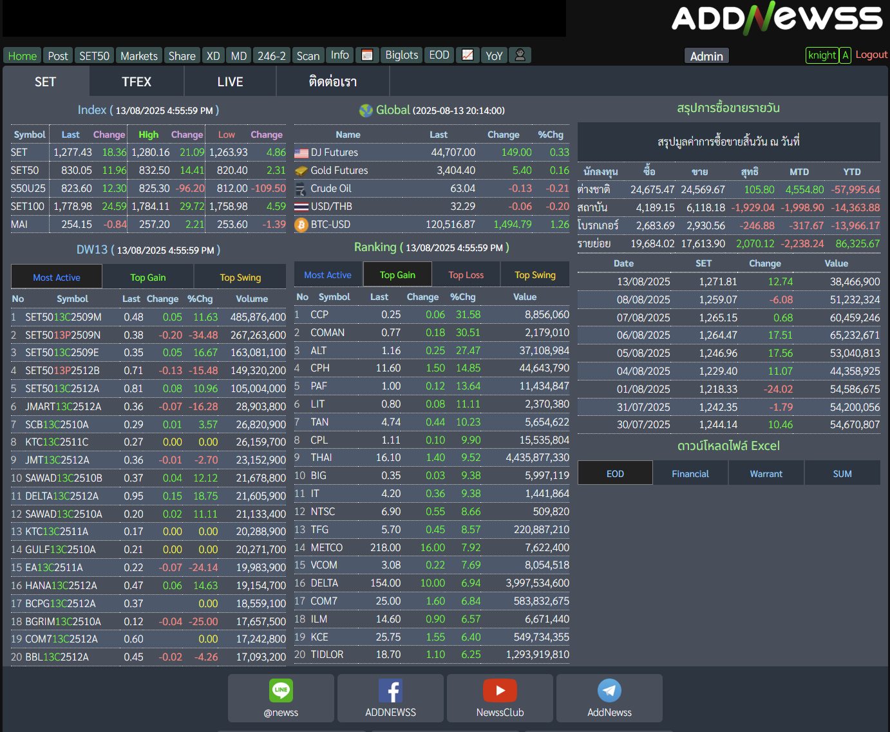Image resolution: width=890 pixels, height=732 pixels.
Task: Open the Info menu item
Action: [340, 55]
